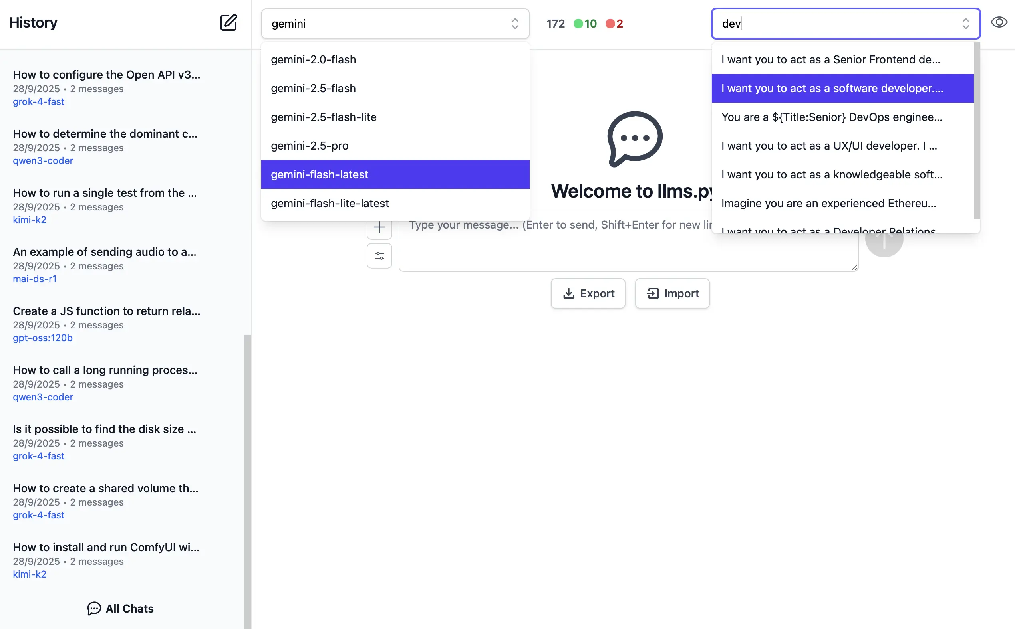Expand the gemini model selector chevrons
The width and height of the screenshot is (1015, 629).
(x=515, y=24)
